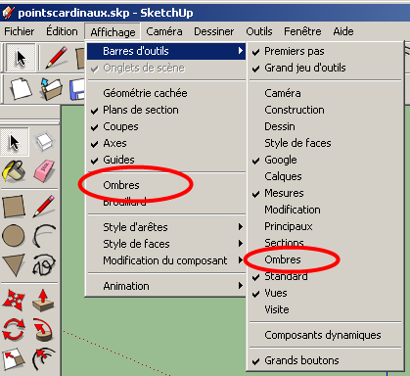
Task: Activate the Move tool with red arrows
Action: pos(14,300)
